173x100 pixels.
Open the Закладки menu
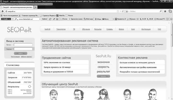click(x=29, y=4)
